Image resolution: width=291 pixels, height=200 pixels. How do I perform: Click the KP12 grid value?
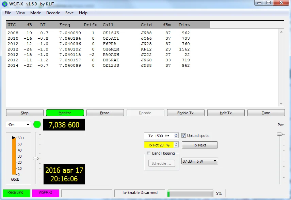[x=146, y=49]
